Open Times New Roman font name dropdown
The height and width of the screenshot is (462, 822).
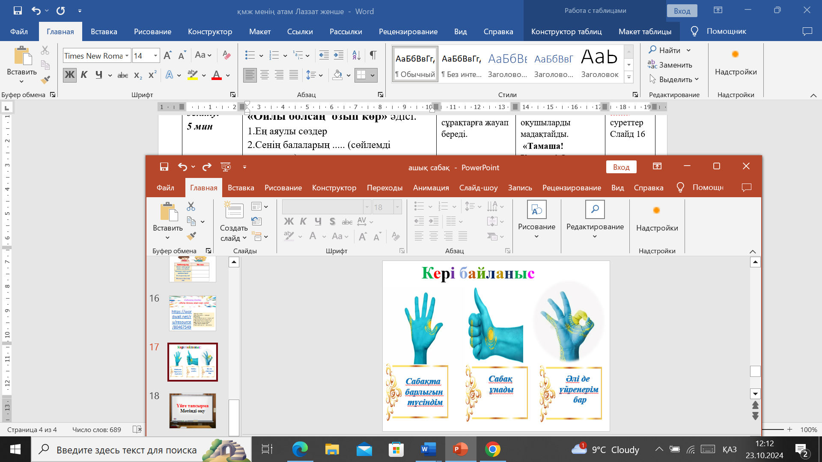(127, 56)
